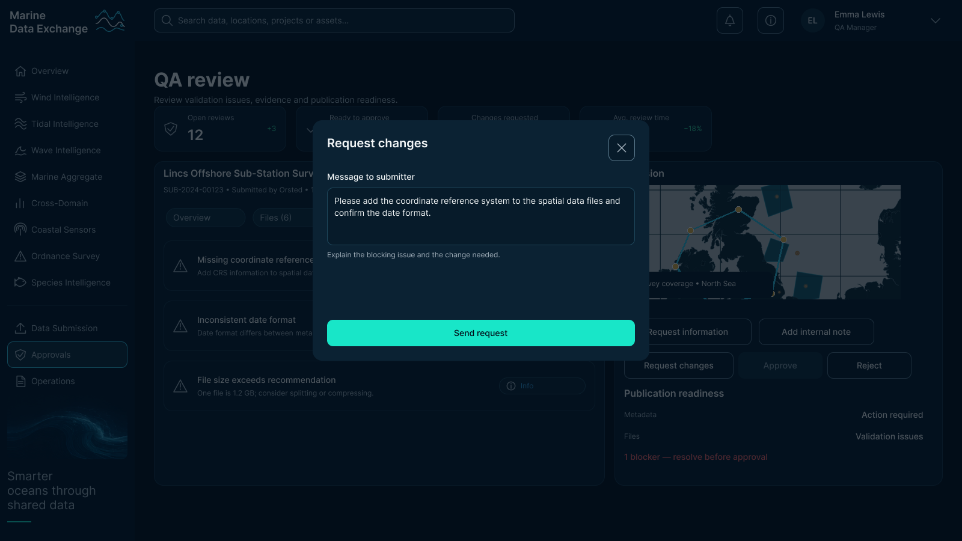Click Send request button
The height and width of the screenshot is (541, 962).
pyautogui.click(x=481, y=333)
